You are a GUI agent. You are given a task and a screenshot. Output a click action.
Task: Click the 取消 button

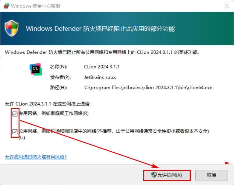(211, 175)
